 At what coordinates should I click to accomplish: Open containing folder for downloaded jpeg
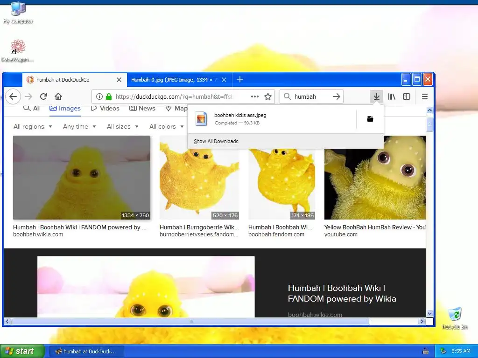click(370, 119)
